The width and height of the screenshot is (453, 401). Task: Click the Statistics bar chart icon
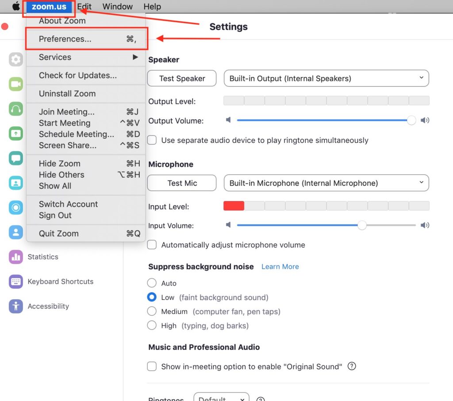point(16,257)
